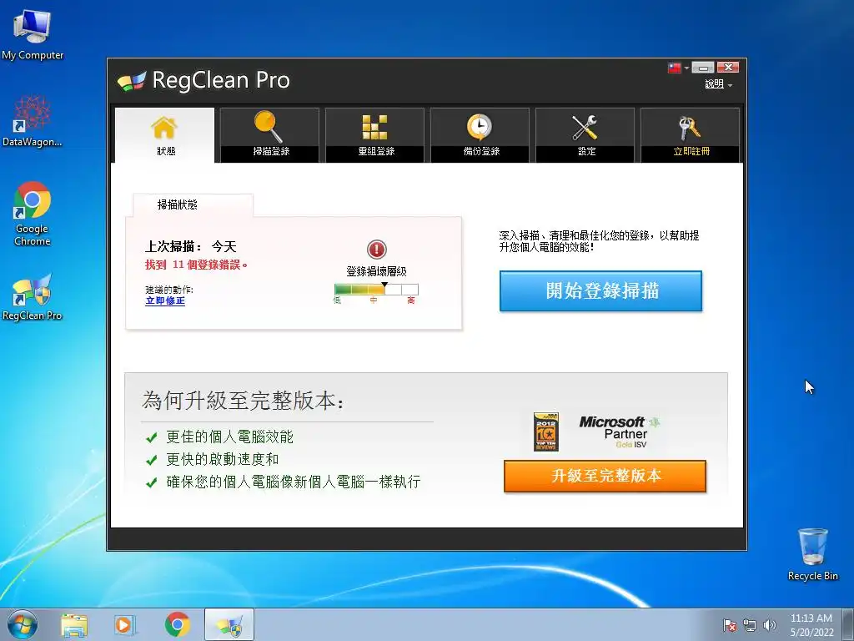Open the Action Center flag tray icon
The height and width of the screenshot is (641, 854).
point(729,625)
